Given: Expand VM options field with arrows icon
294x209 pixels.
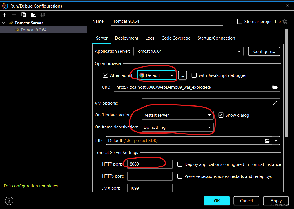Looking at the screenshot, I should (x=275, y=103).
